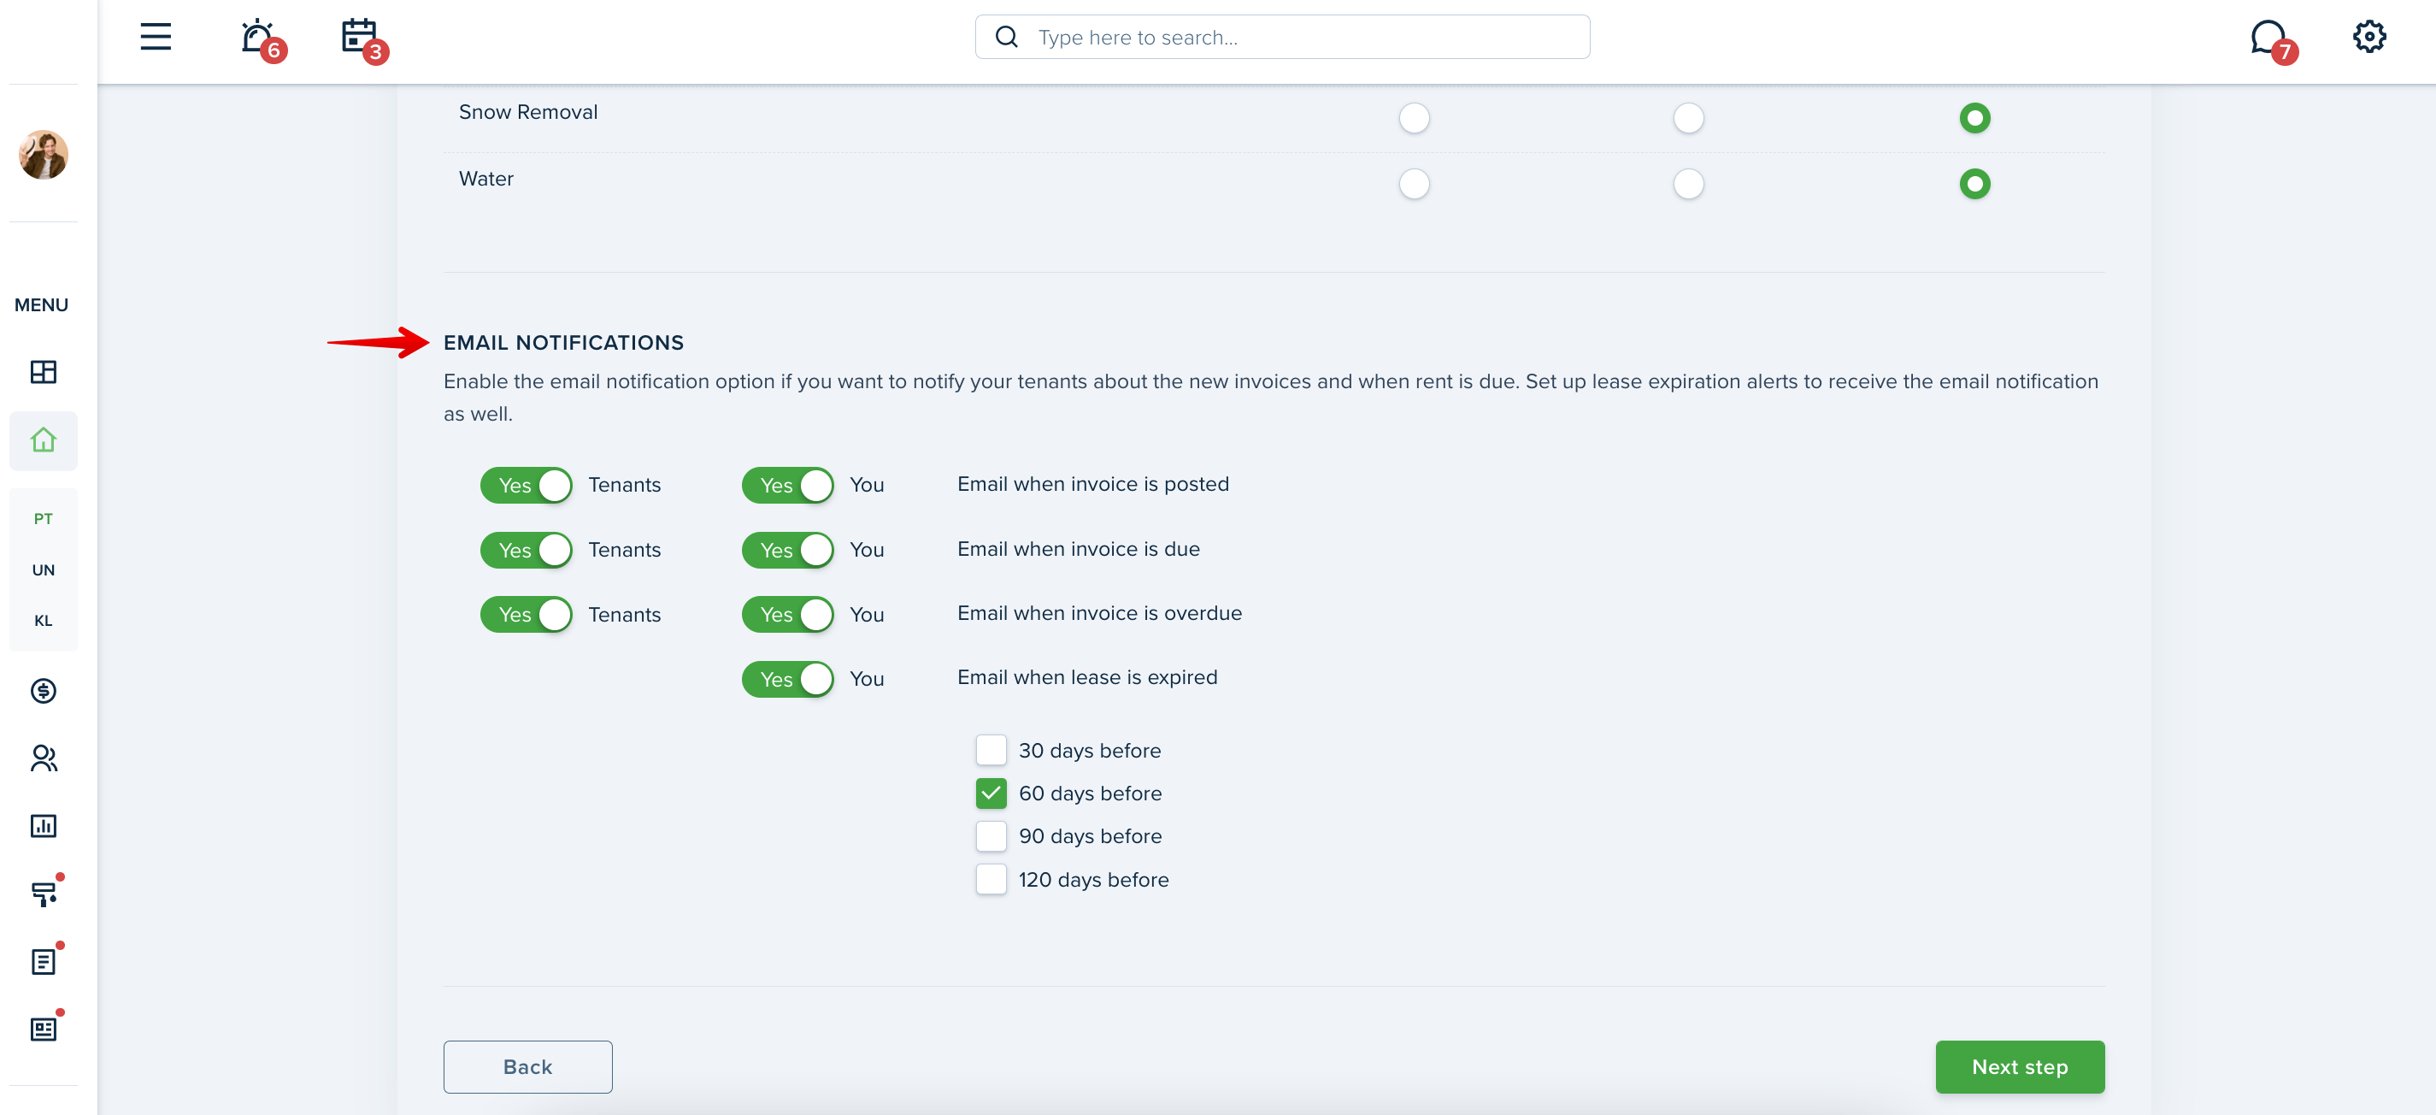Screen dimensions: 2436x1115
Task: Open the document notes icon in sidebar
Action: [x=44, y=961]
